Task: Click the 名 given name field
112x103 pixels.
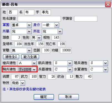Action: click(x=29, y=12)
